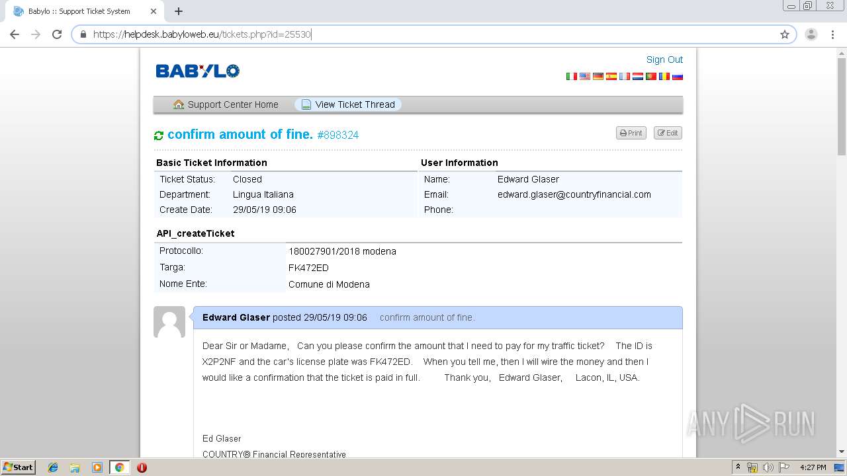Switch to the US flag language
Screen dimensions: 847x476
click(584, 77)
